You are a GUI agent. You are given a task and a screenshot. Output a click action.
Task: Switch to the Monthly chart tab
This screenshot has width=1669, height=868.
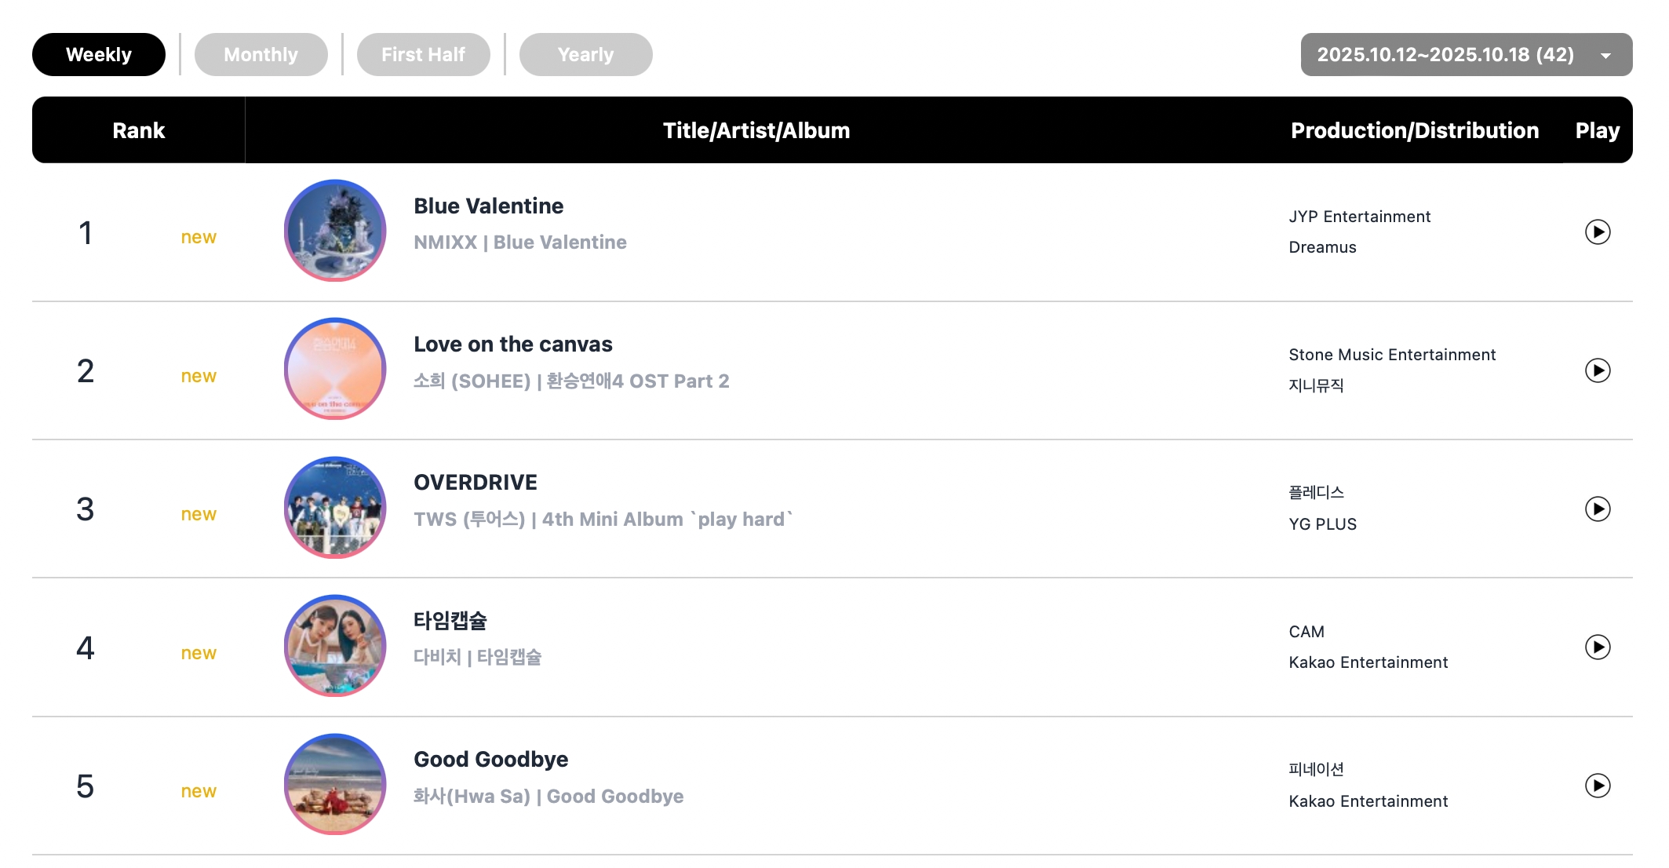click(x=261, y=55)
